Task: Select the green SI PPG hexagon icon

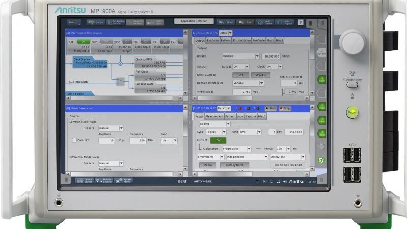Action: 322,120
